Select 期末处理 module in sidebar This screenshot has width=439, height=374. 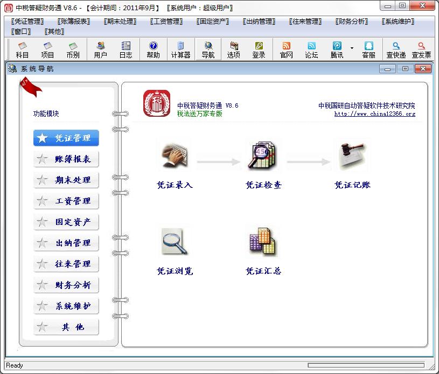[66, 180]
